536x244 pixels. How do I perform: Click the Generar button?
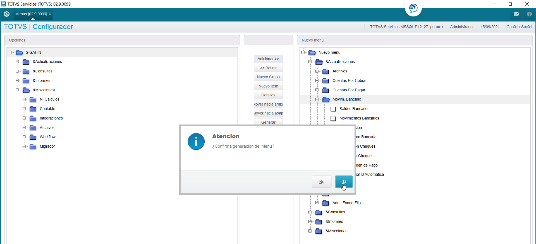pyautogui.click(x=268, y=122)
